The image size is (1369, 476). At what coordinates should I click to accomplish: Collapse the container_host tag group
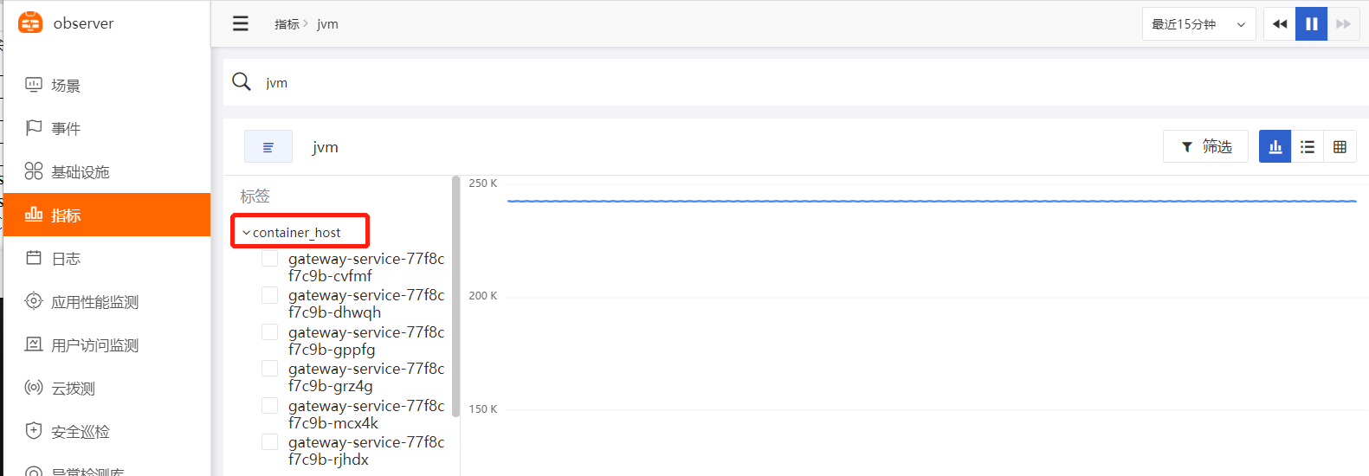247,233
